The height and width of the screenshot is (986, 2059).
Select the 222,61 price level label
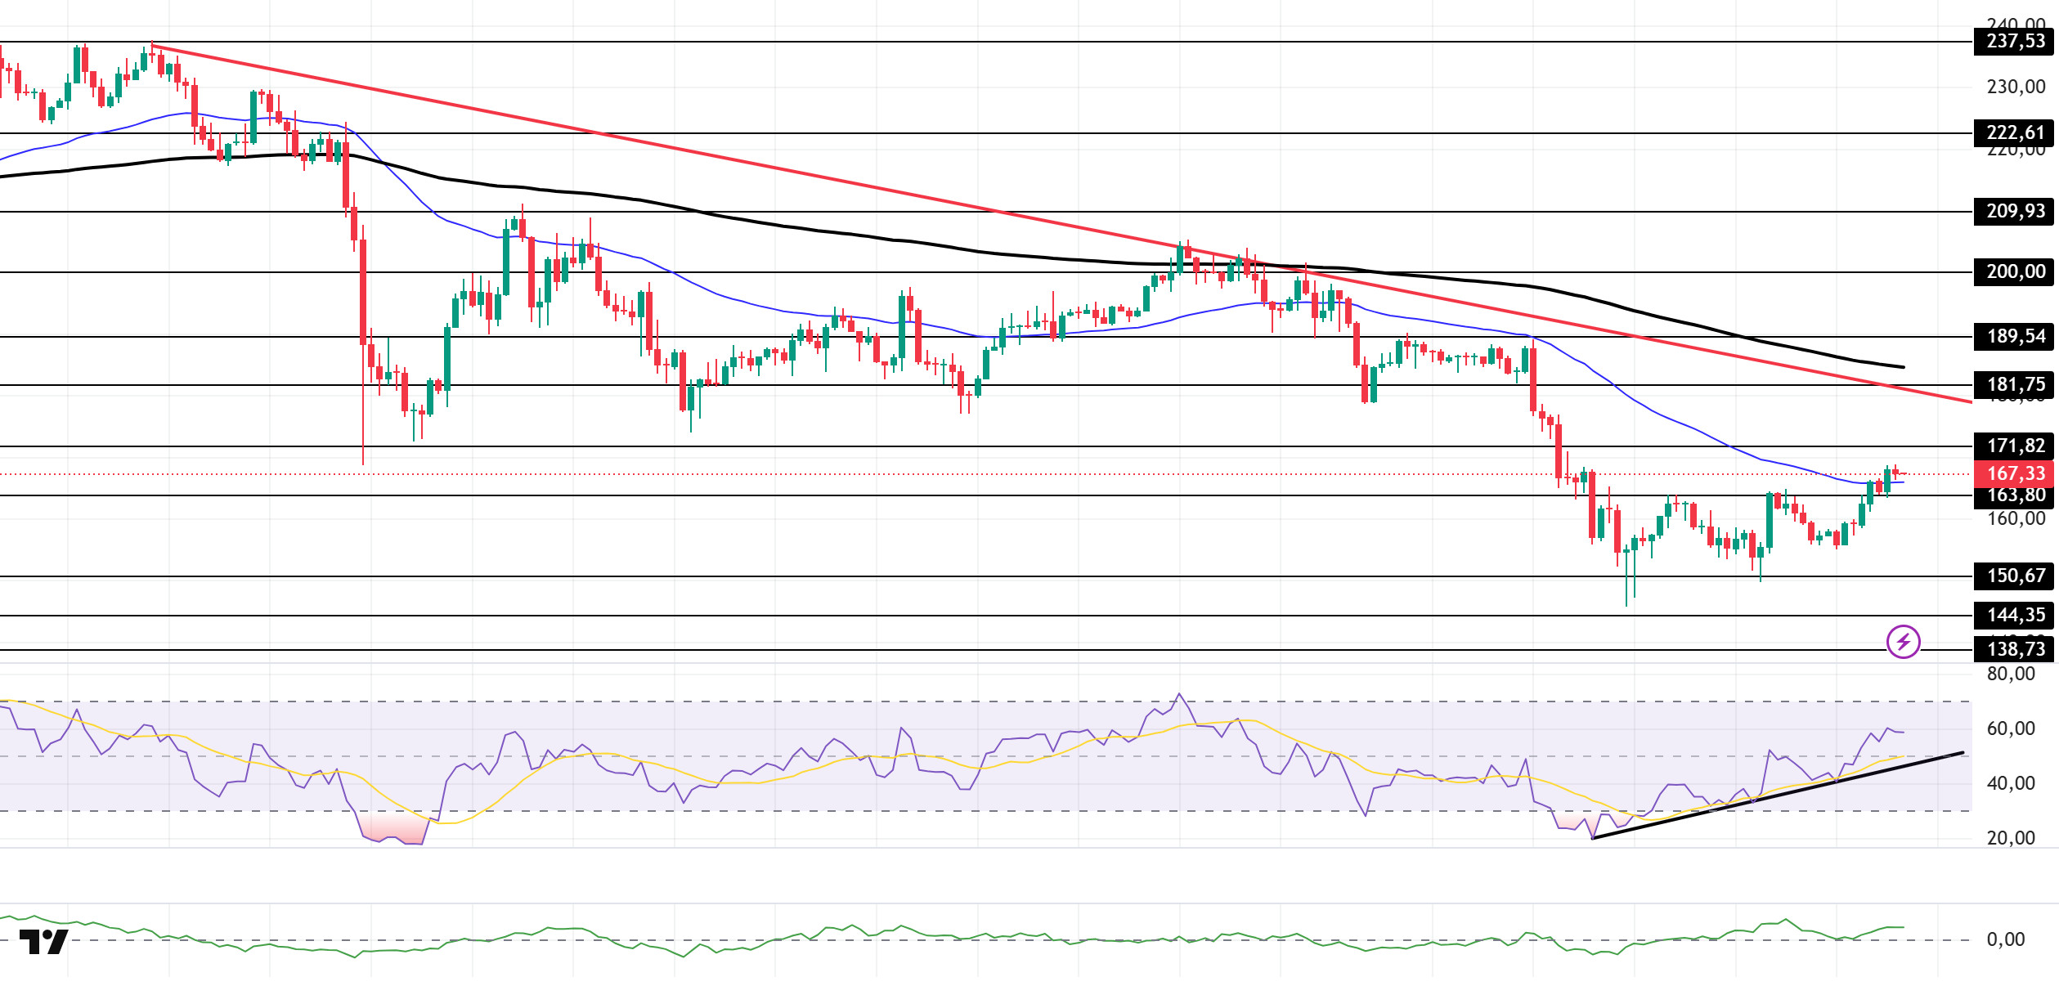[x=2015, y=132]
